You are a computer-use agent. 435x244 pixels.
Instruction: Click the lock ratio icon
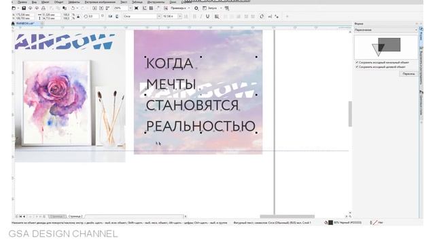click(x=78, y=16)
